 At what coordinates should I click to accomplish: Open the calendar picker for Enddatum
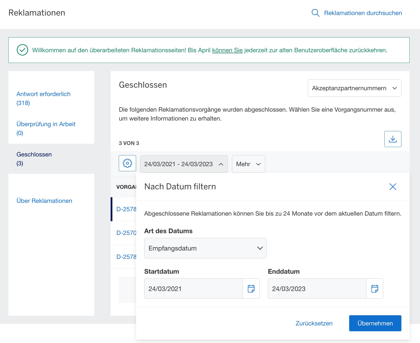(x=374, y=288)
